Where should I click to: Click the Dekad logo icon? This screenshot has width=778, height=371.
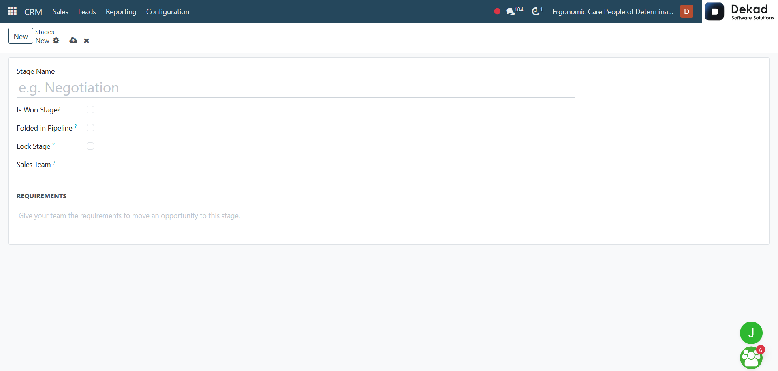(x=715, y=11)
